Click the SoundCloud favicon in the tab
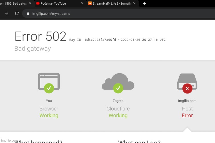Screen dimensions: 215x143 [x=90, y=3]
